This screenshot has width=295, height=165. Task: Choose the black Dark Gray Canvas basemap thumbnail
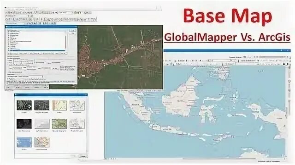24,124
